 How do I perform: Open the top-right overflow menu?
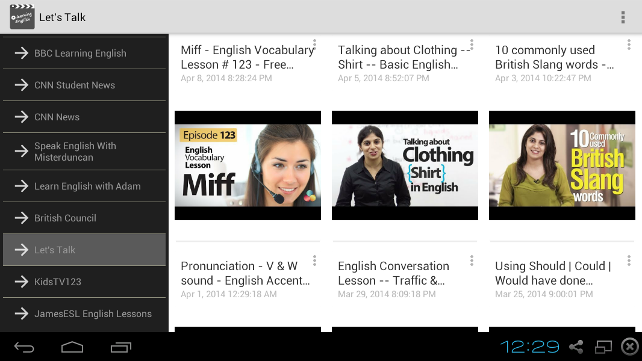coord(623,17)
